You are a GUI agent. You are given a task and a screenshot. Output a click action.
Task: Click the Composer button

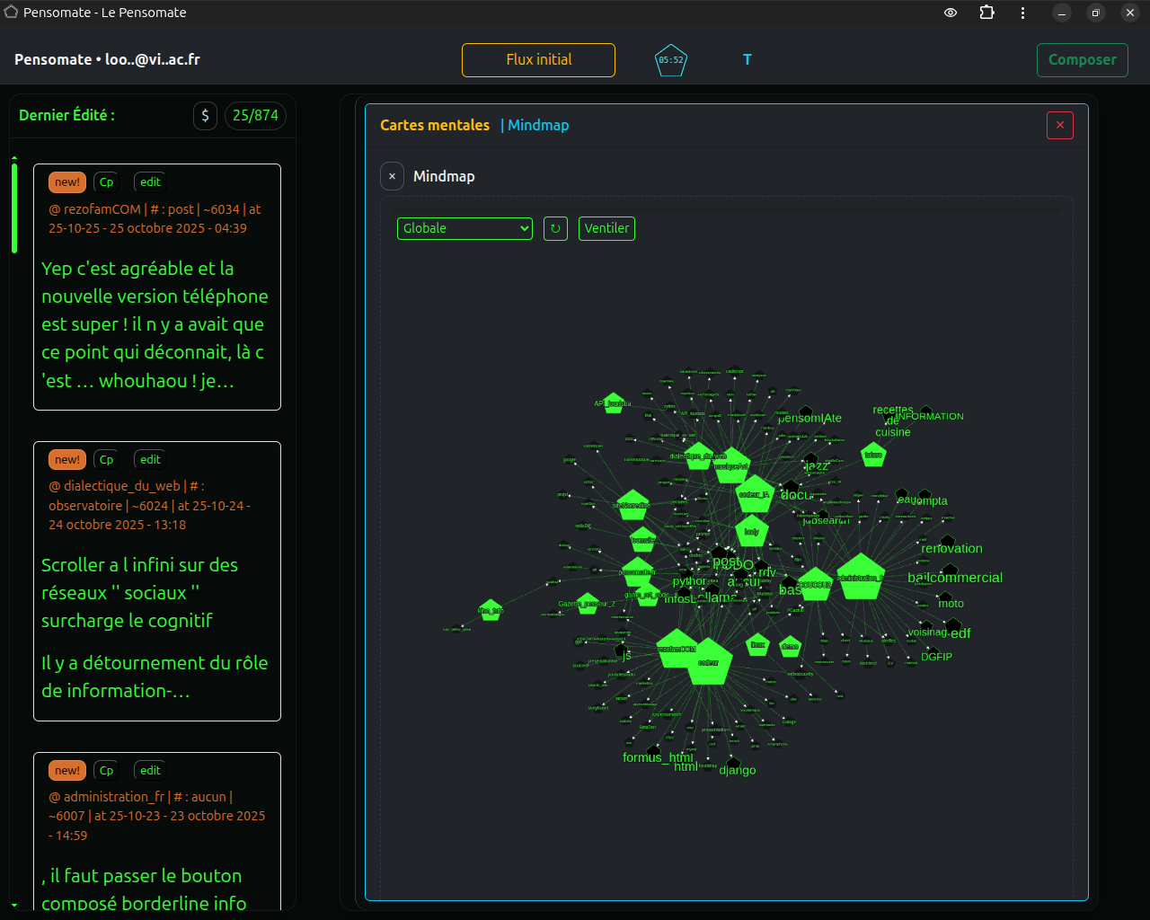point(1082,60)
